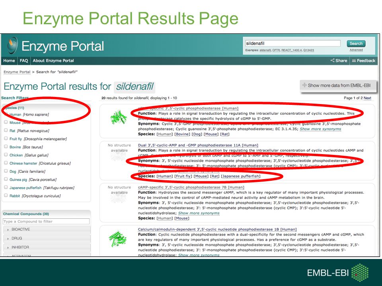The height and width of the screenshot is (286, 382).
Task: Click the Share icon in navigation bar
Action: 332,60
